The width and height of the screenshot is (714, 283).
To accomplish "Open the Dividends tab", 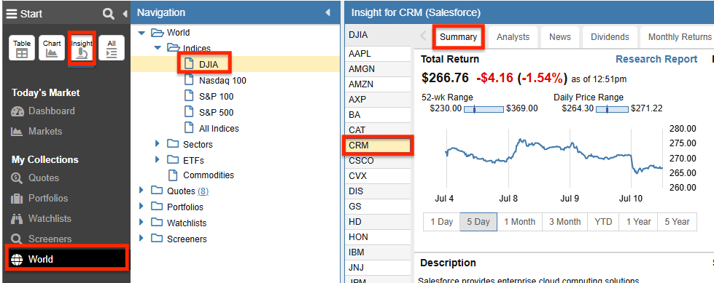I will click(x=610, y=37).
